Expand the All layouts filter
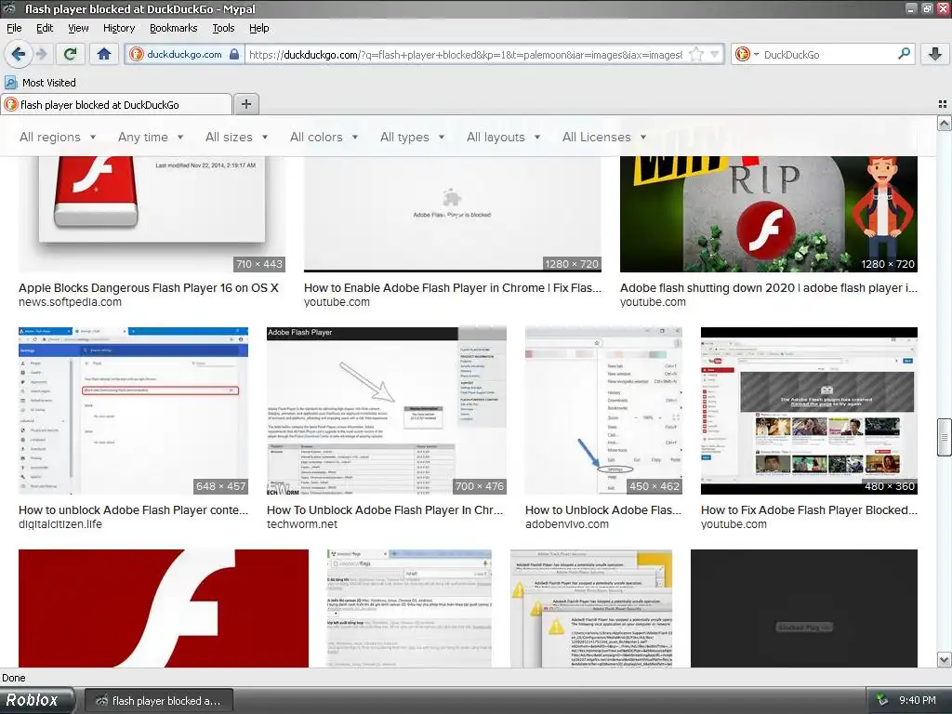952x714 pixels. point(503,138)
